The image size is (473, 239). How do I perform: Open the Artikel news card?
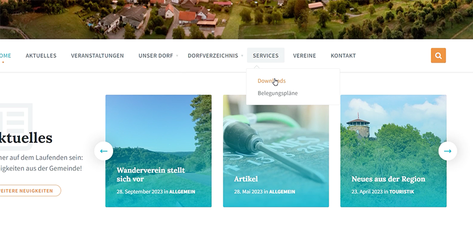(276, 151)
